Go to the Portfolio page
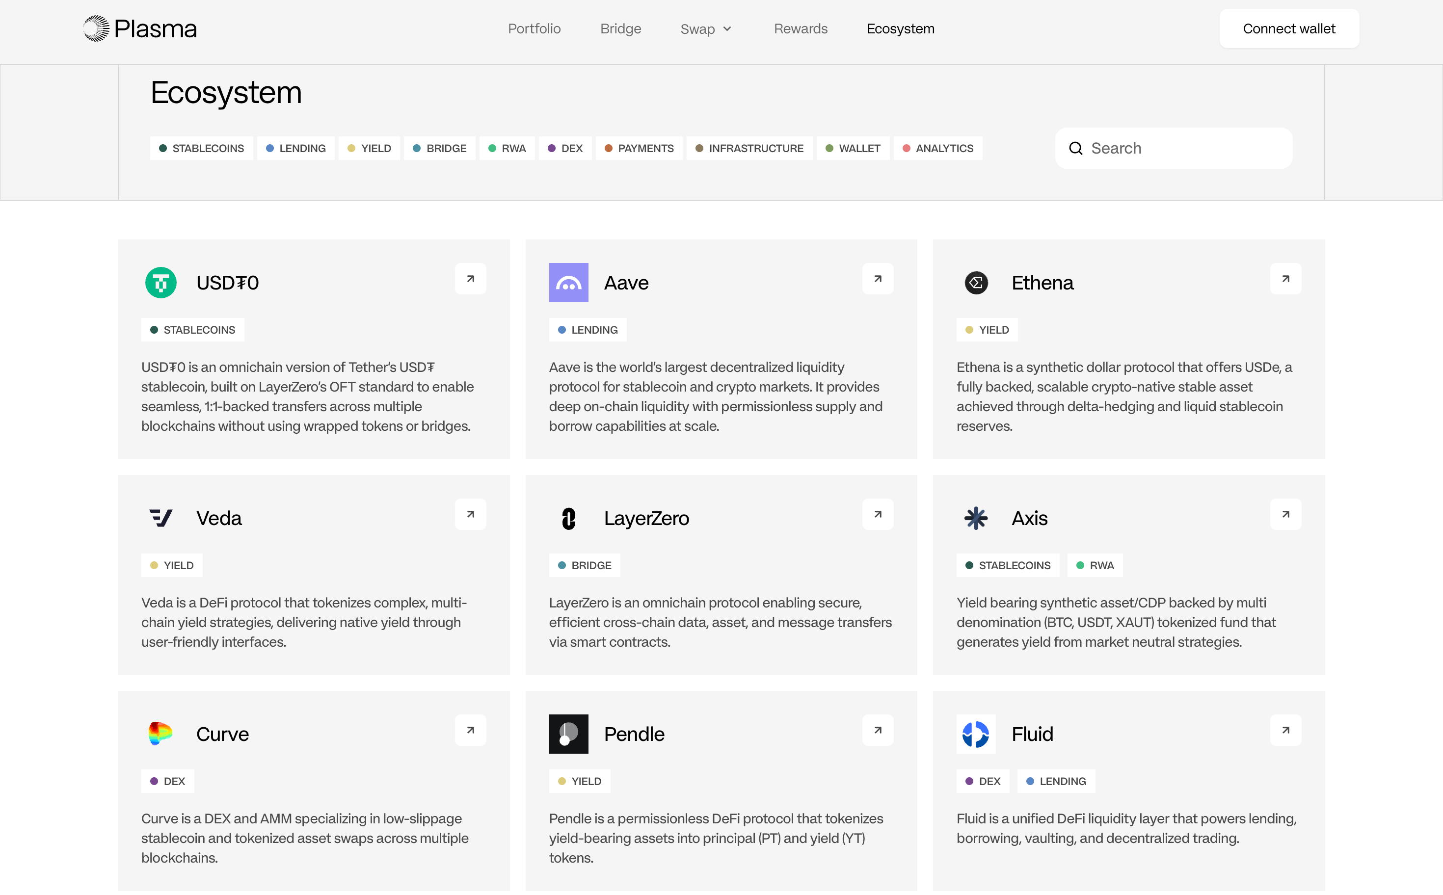 click(x=534, y=28)
